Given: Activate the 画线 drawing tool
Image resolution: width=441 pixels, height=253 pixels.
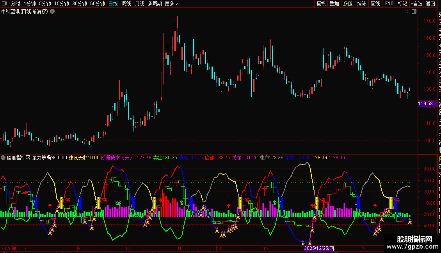Looking at the screenshot, I should click(375, 4).
